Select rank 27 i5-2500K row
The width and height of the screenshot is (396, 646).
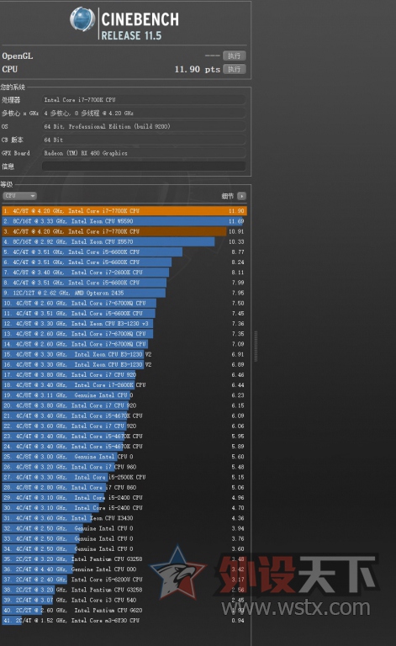click(x=124, y=478)
